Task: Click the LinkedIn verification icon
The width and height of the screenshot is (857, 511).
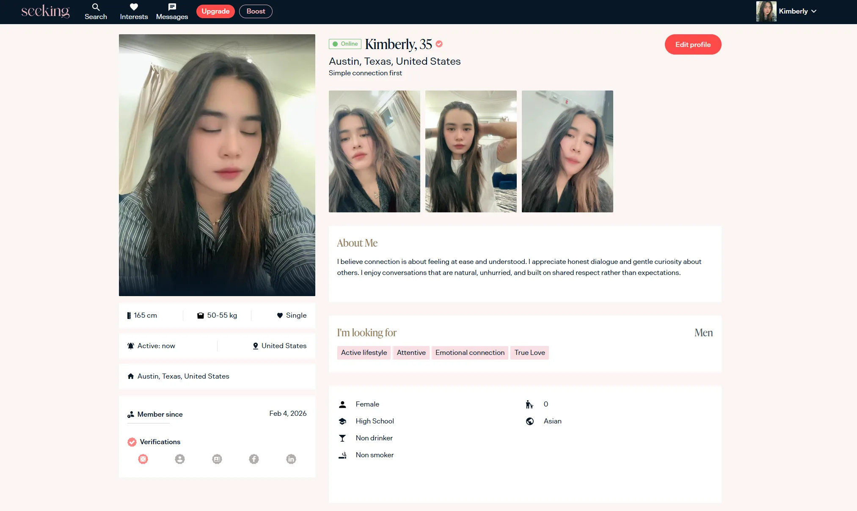Action: pos(291,459)
